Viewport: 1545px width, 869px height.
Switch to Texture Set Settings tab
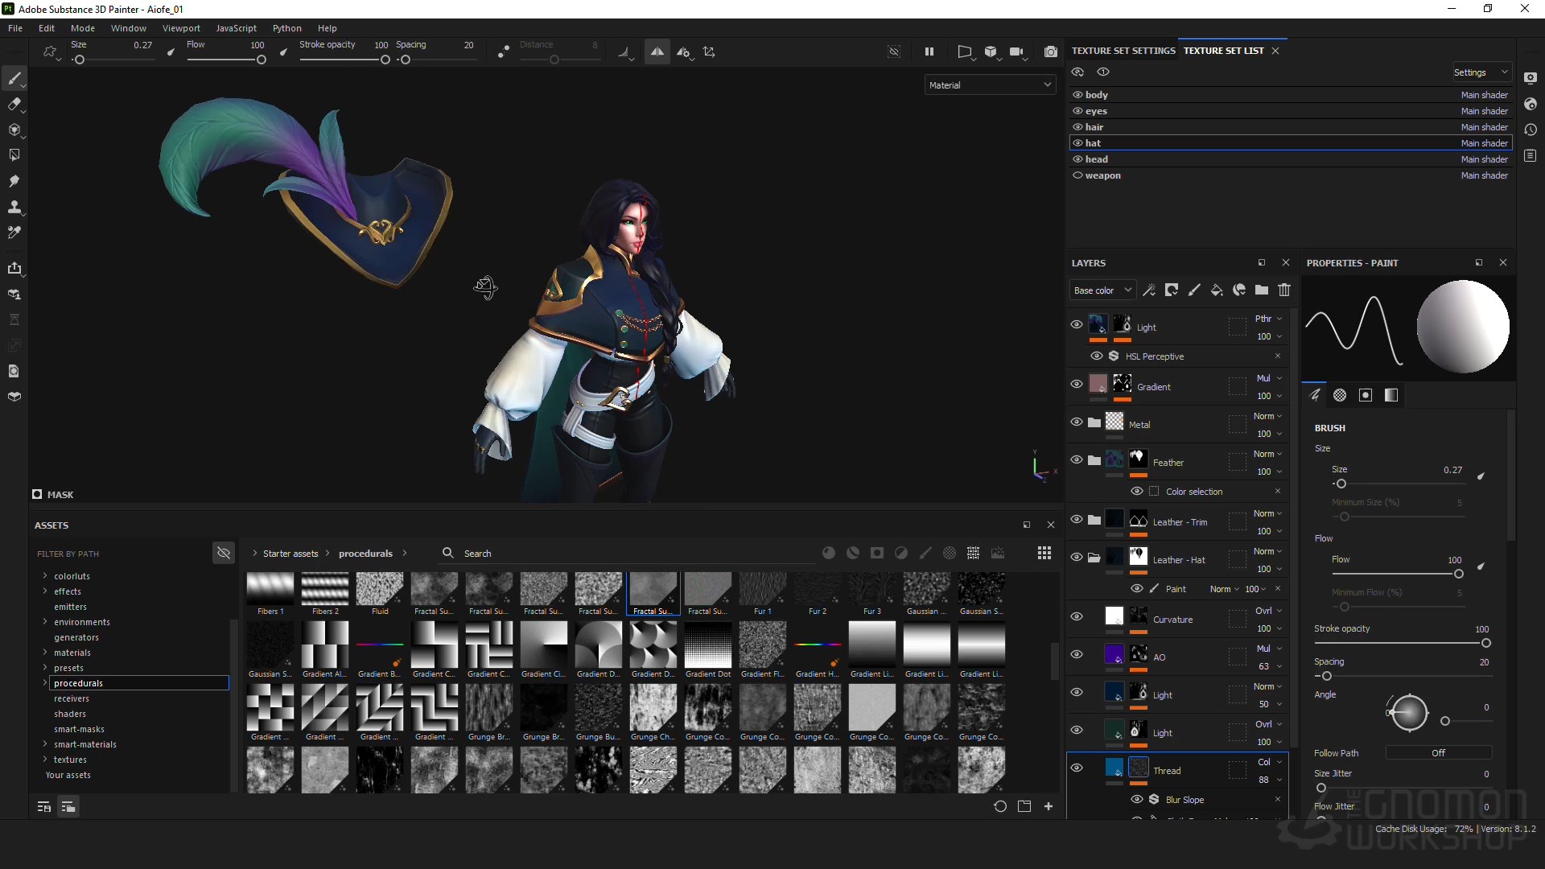(x=1123, y=51)
